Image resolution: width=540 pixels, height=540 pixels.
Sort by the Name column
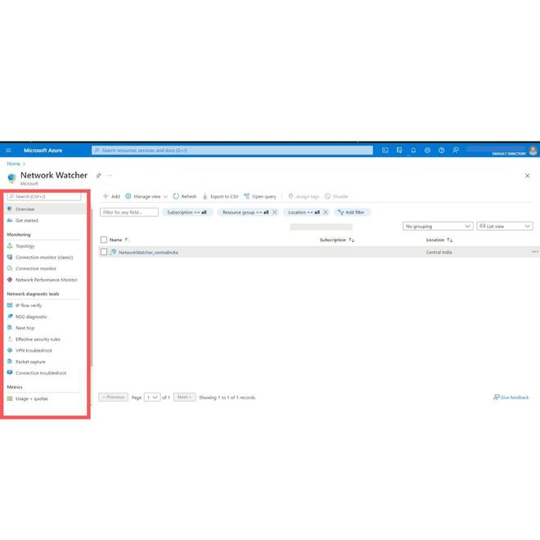[119, 240]
